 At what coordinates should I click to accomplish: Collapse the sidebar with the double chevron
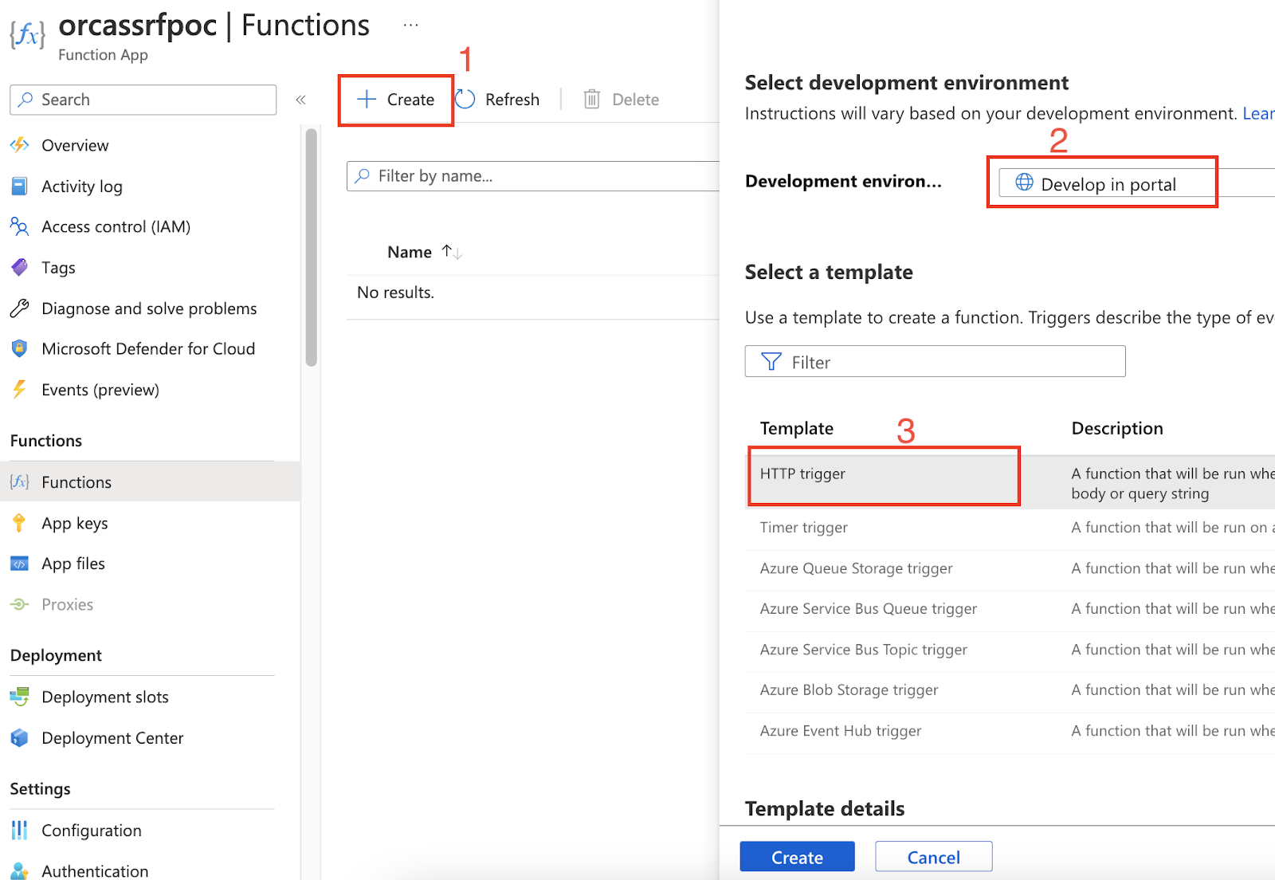click(301, 99)
